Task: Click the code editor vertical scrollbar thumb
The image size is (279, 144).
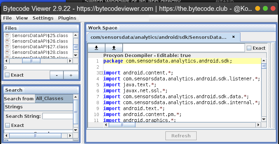Action: click(264, 66)
